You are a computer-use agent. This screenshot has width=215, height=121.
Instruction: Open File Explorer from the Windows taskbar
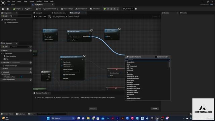88,118
